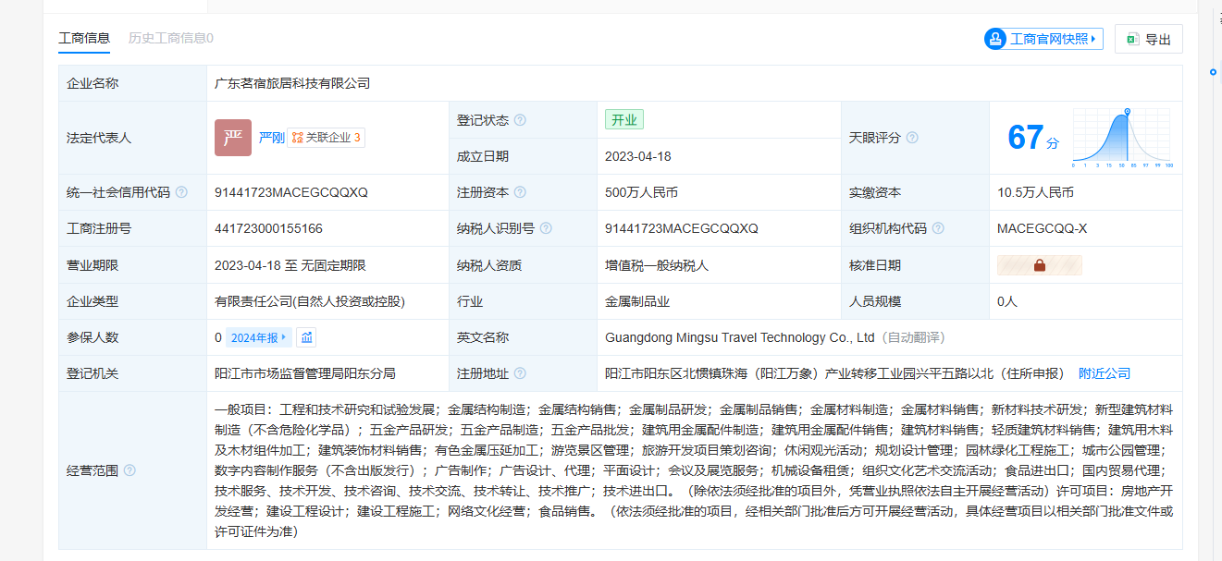Click the help icon next to 注册地址
This screenshot has width=1222, height=561.
coord(520,373)
